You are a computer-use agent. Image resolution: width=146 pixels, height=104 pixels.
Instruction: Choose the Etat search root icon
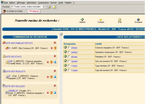coord(120,20)
